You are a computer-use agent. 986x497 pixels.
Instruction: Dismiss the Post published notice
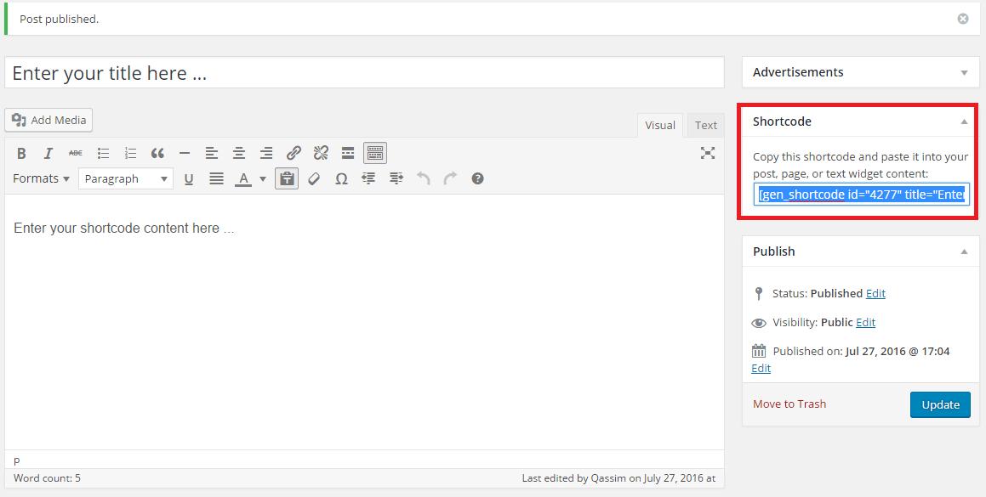tap(963, 19)
